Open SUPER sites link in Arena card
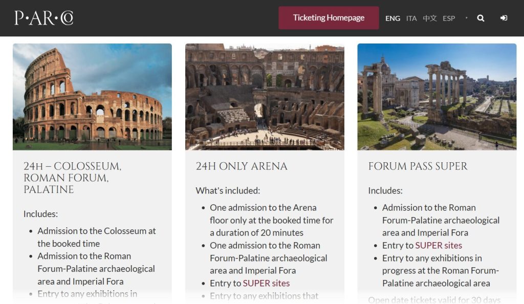This screenshot has height=304, width=524. 265,283
